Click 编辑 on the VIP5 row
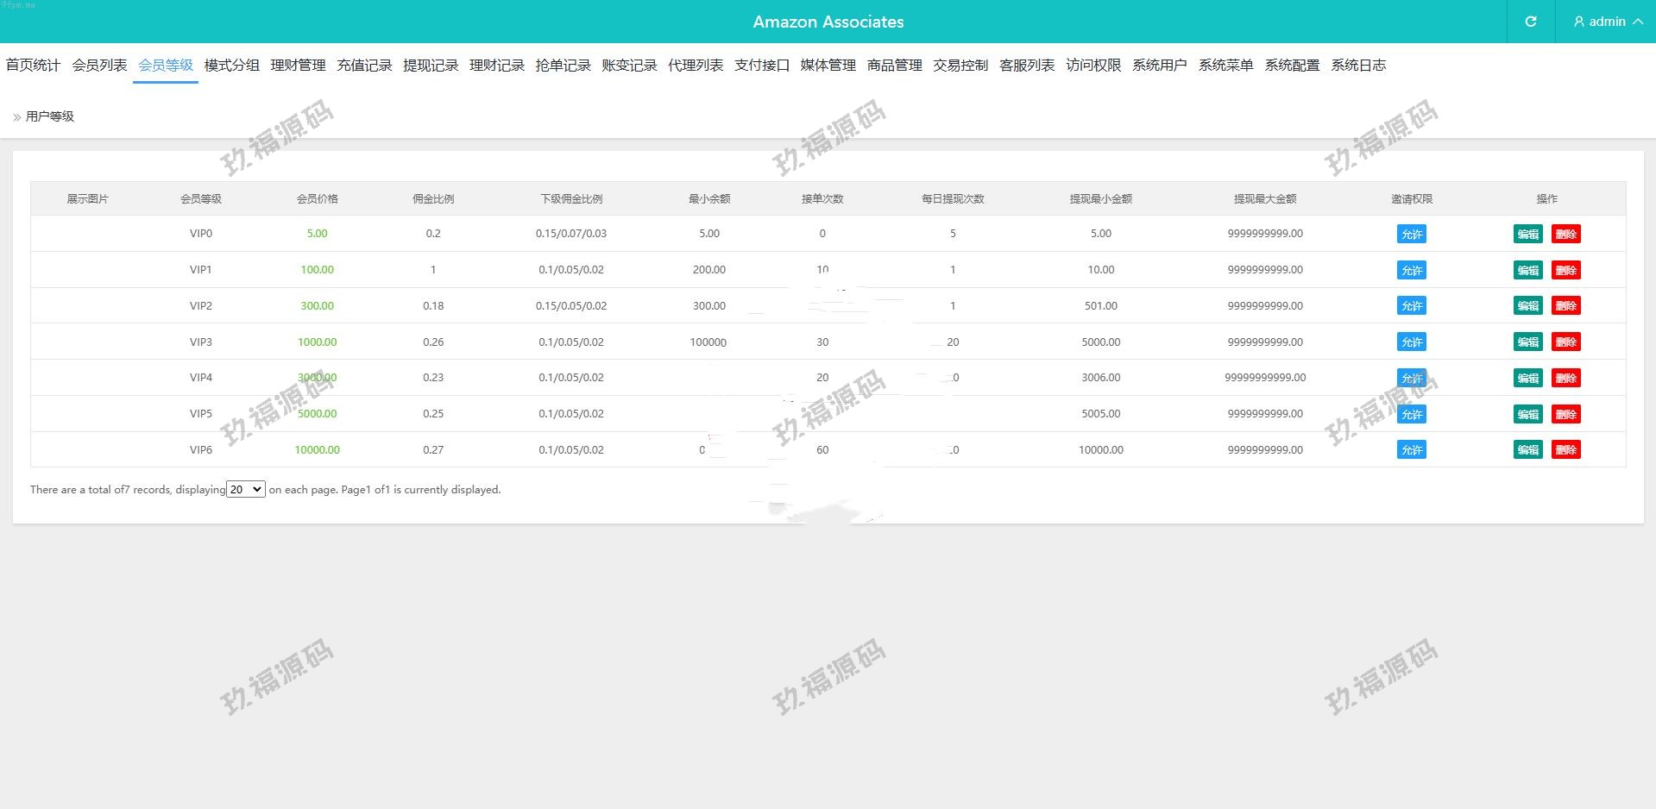 1527,413
